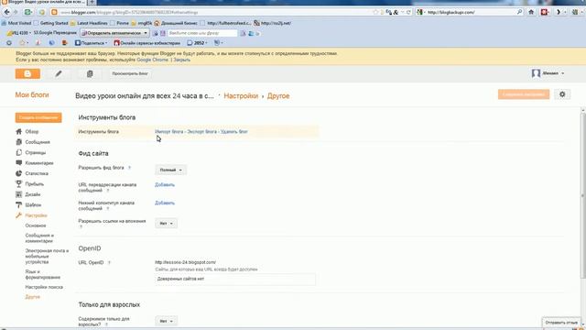The width and height of the screenshot is (586, 330).
Task: Click the 'Отправить отзыв' feedback button
Action: click(x=561, y=323)
